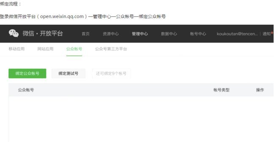Click the 还可绑定9个帐号 text
The width and height of the screenshot is (278, 158).
pyautogui.click(x=111, y=74)
